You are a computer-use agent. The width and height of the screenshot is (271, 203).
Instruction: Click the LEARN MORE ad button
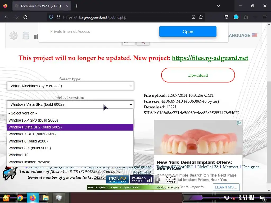click(226, 187)
